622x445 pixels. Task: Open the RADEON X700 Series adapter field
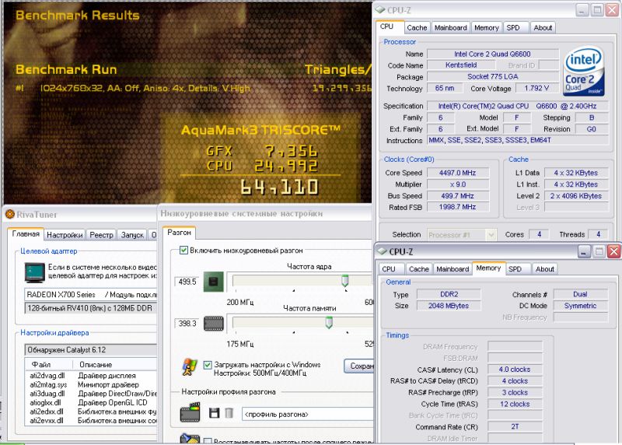pyautogui.click(x=91, y=295)
